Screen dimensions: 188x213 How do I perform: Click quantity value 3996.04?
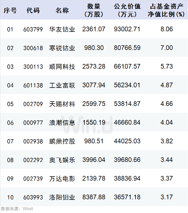click(x=94, y=160)
